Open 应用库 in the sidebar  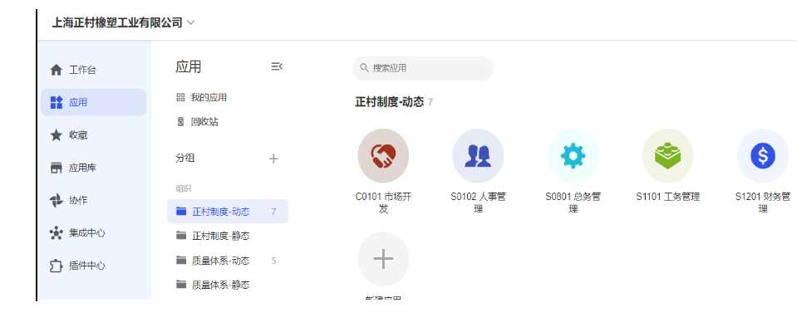pos(82,168)
